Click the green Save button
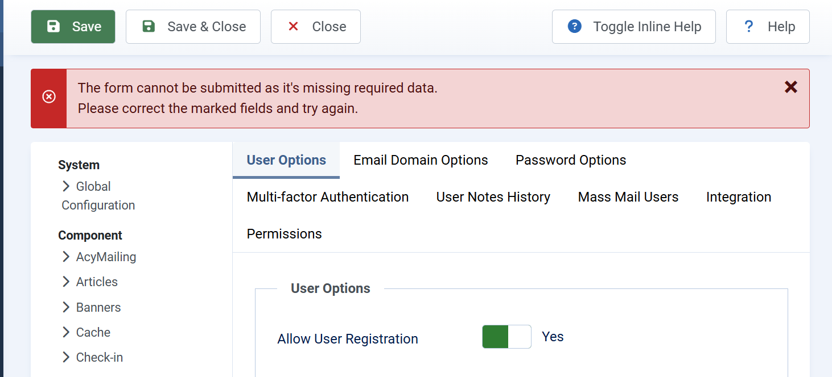 [x=73, y=27]
